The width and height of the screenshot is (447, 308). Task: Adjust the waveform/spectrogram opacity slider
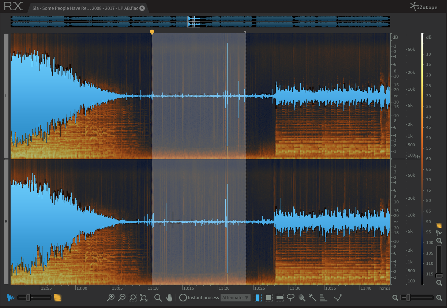[x=28, y=298]
